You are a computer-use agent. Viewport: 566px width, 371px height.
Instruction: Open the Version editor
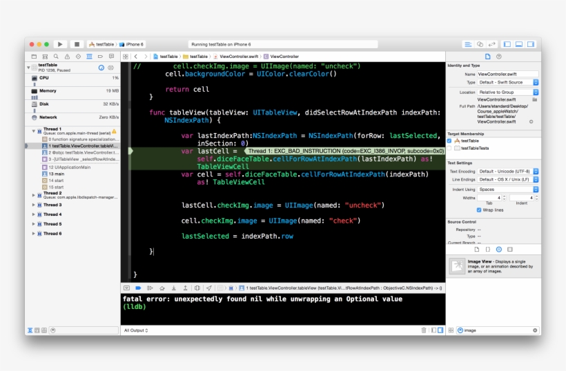point(491,44)
